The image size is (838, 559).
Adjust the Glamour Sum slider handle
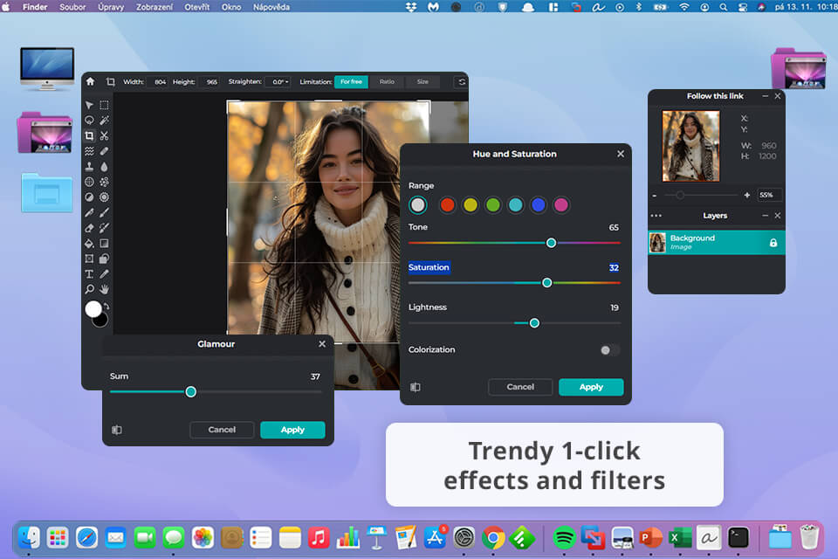pyautogui.click(x=191, y=392)
